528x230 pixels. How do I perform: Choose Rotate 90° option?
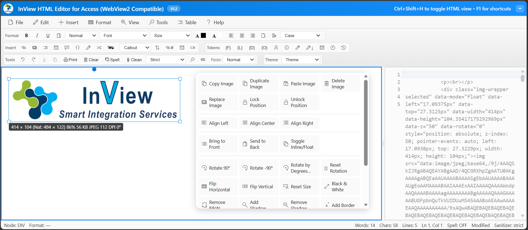(x=218, y=168)
